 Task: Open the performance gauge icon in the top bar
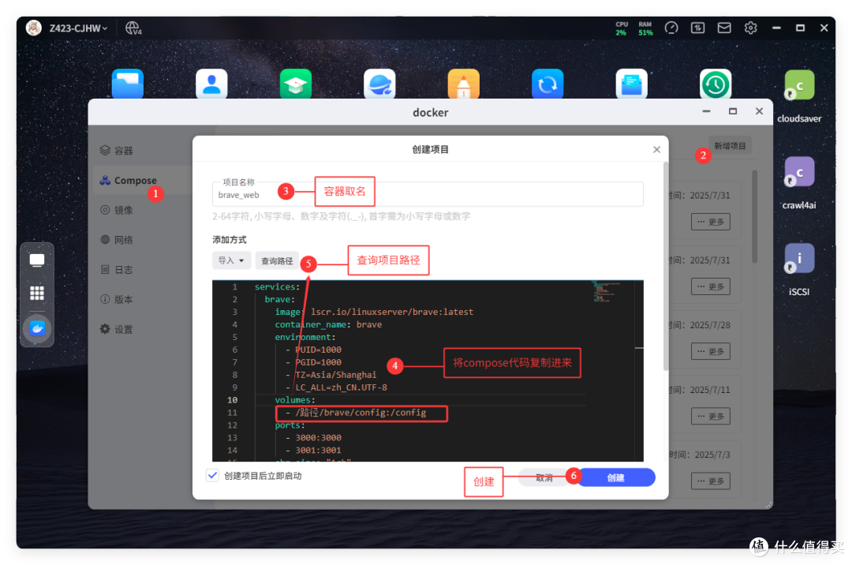pos(671,28)
